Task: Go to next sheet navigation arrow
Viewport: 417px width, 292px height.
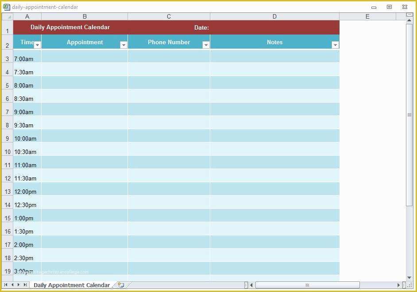Action: [18, 285]
